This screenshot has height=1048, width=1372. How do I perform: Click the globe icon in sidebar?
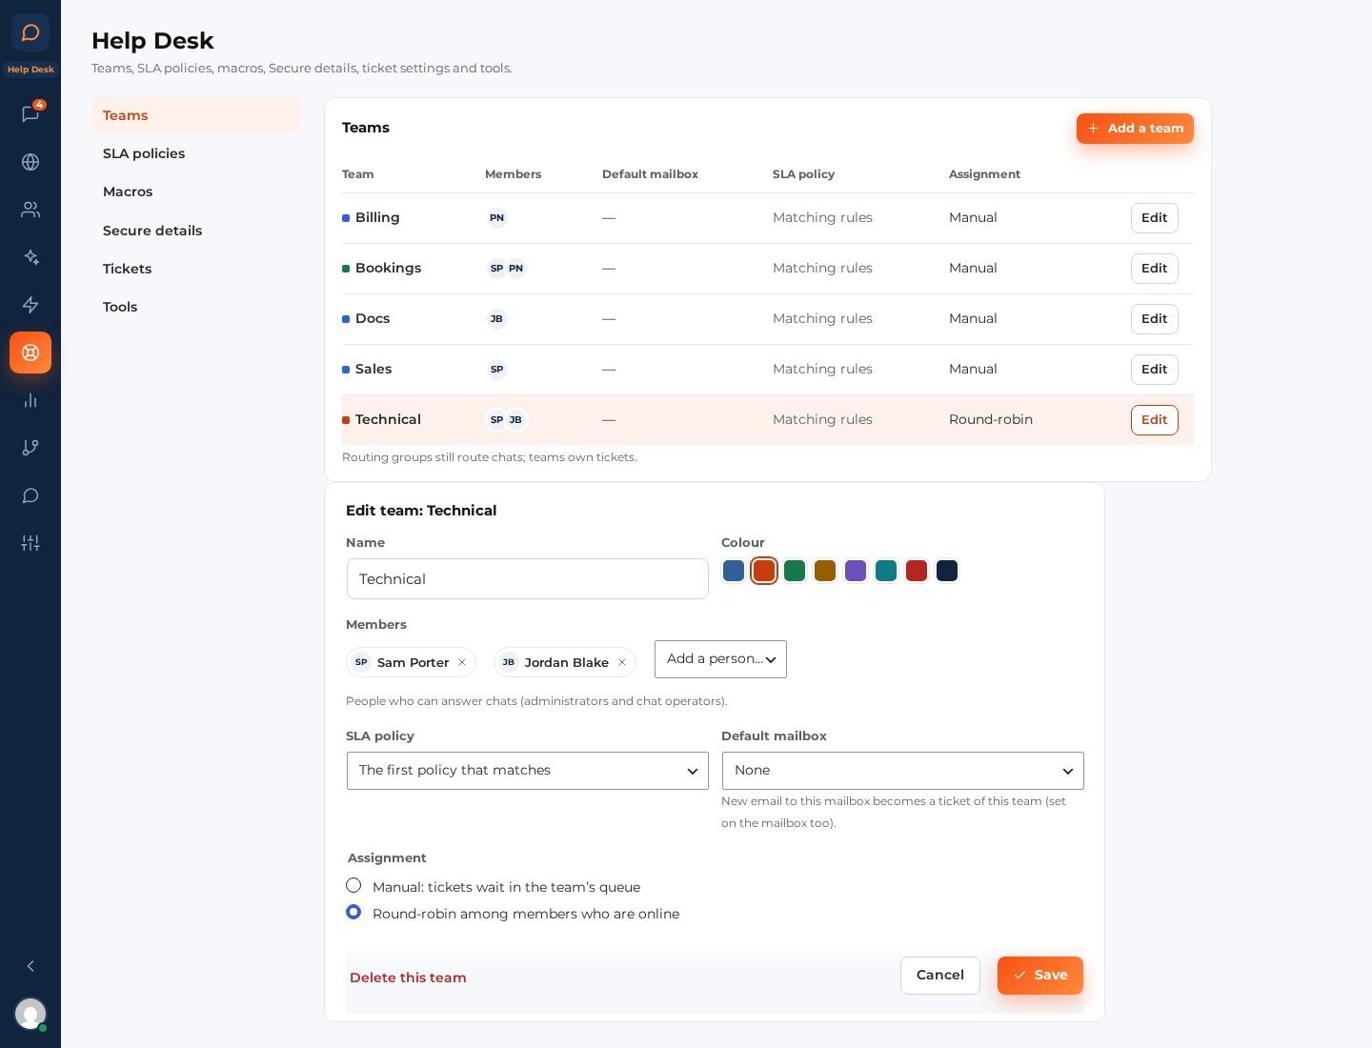[30, 162]
